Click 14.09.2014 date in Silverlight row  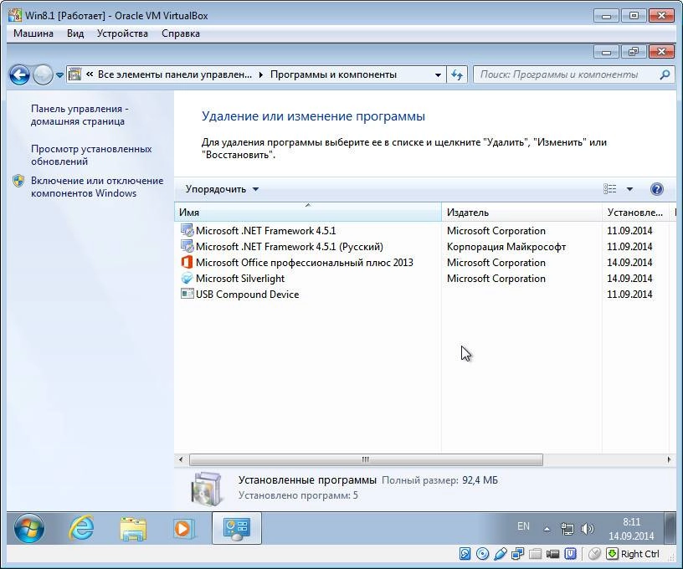click(x=629, y=279)
